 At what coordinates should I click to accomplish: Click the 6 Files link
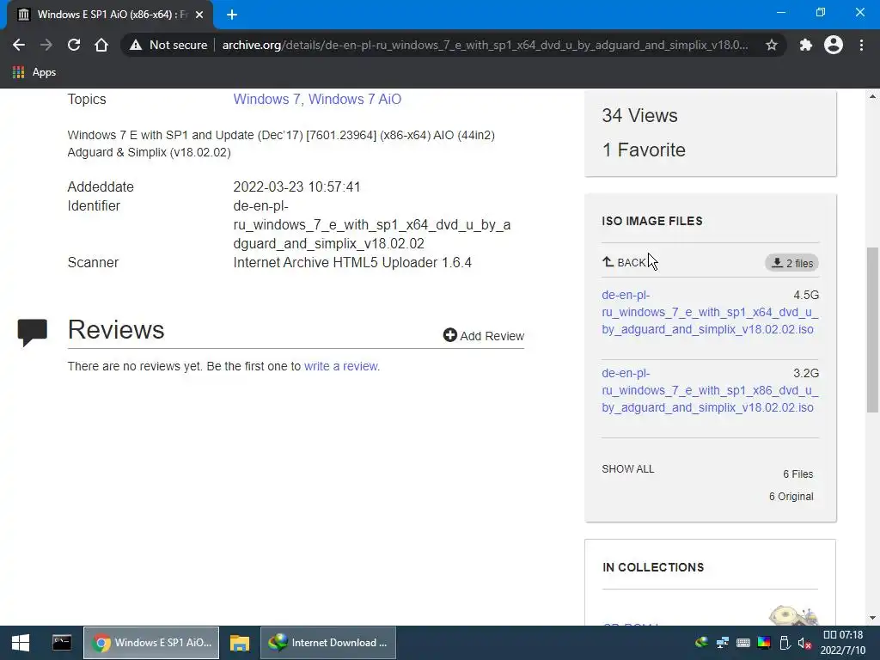tap(798, 474)
